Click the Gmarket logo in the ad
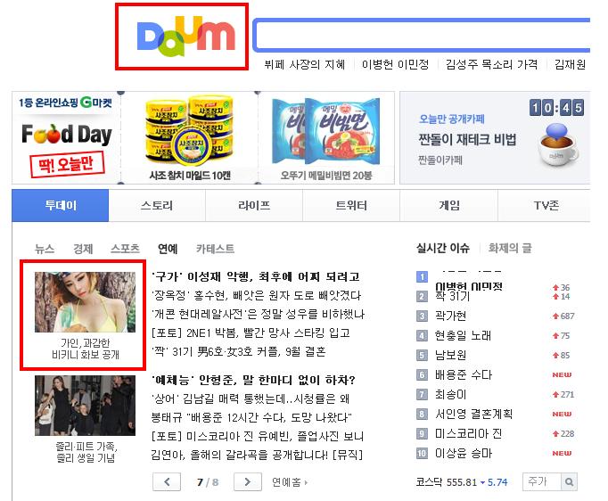This screenshot has width=608, height=501. pos(96,103)
